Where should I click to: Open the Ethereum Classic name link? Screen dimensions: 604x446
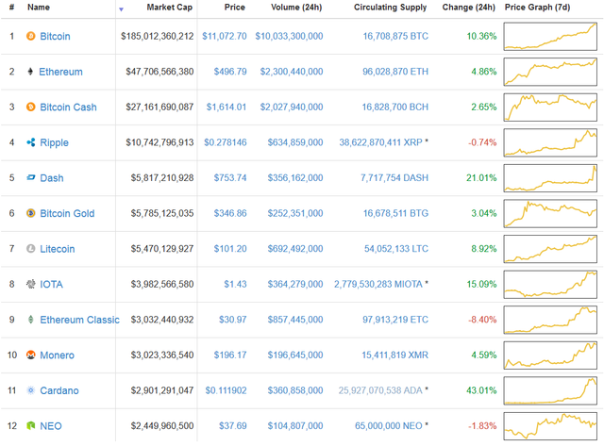click(x=79, y=320)
